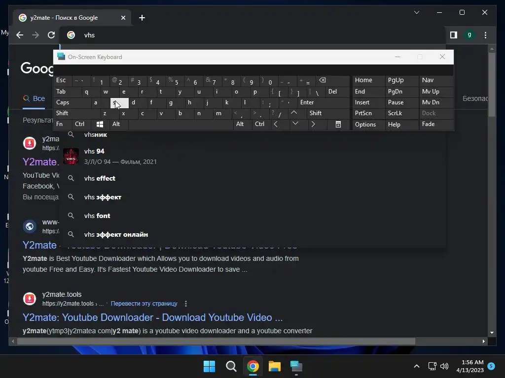Select suggestion 'vhs effect'
The height and width of the screenshot is (378, 505).
coord(253,178)
